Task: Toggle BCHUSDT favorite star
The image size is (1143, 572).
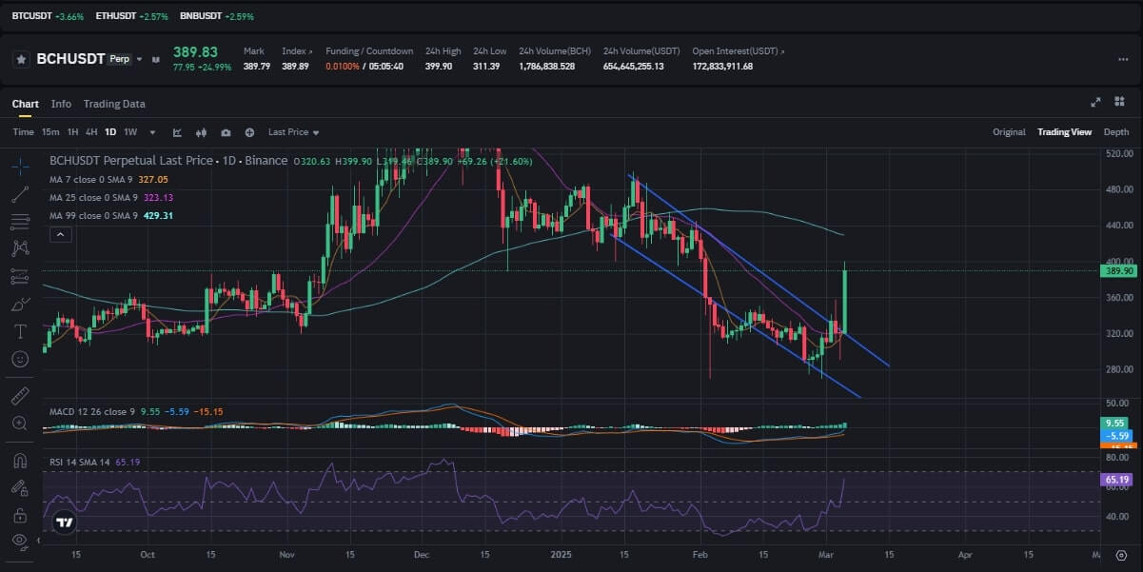Action: [x=21, y=59]
